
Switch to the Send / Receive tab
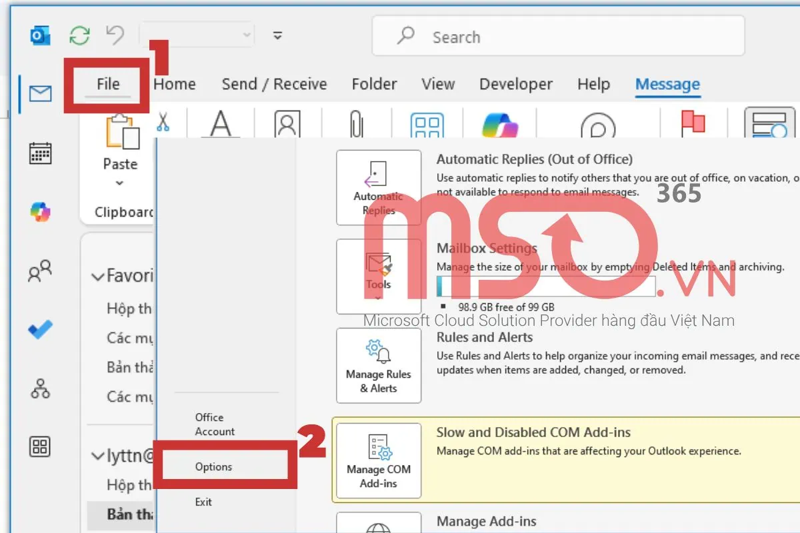pyautogui.click(x=274, y=84)
